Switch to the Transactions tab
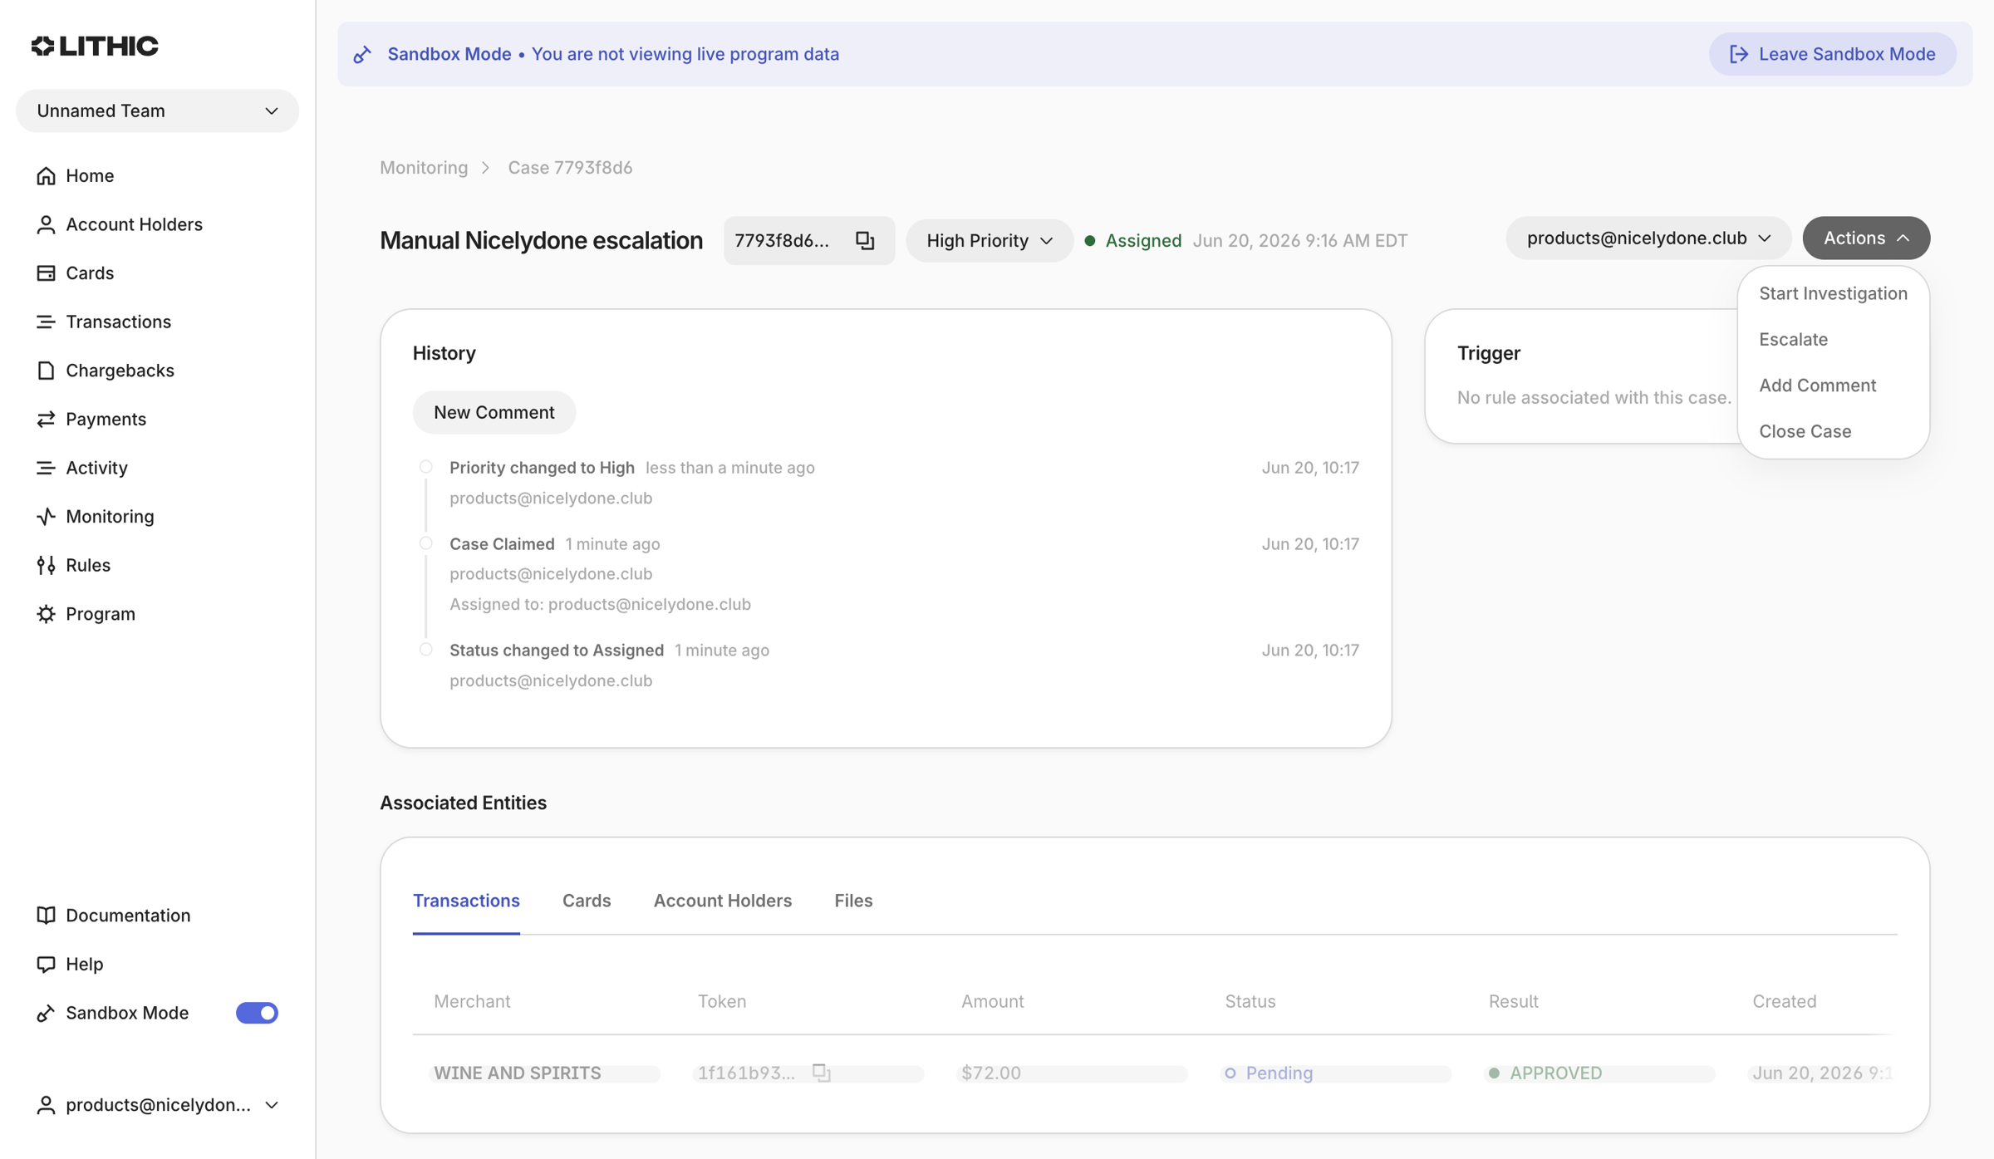The width and height of the screenshot is (1994, 1159). [x=466, y=901]
